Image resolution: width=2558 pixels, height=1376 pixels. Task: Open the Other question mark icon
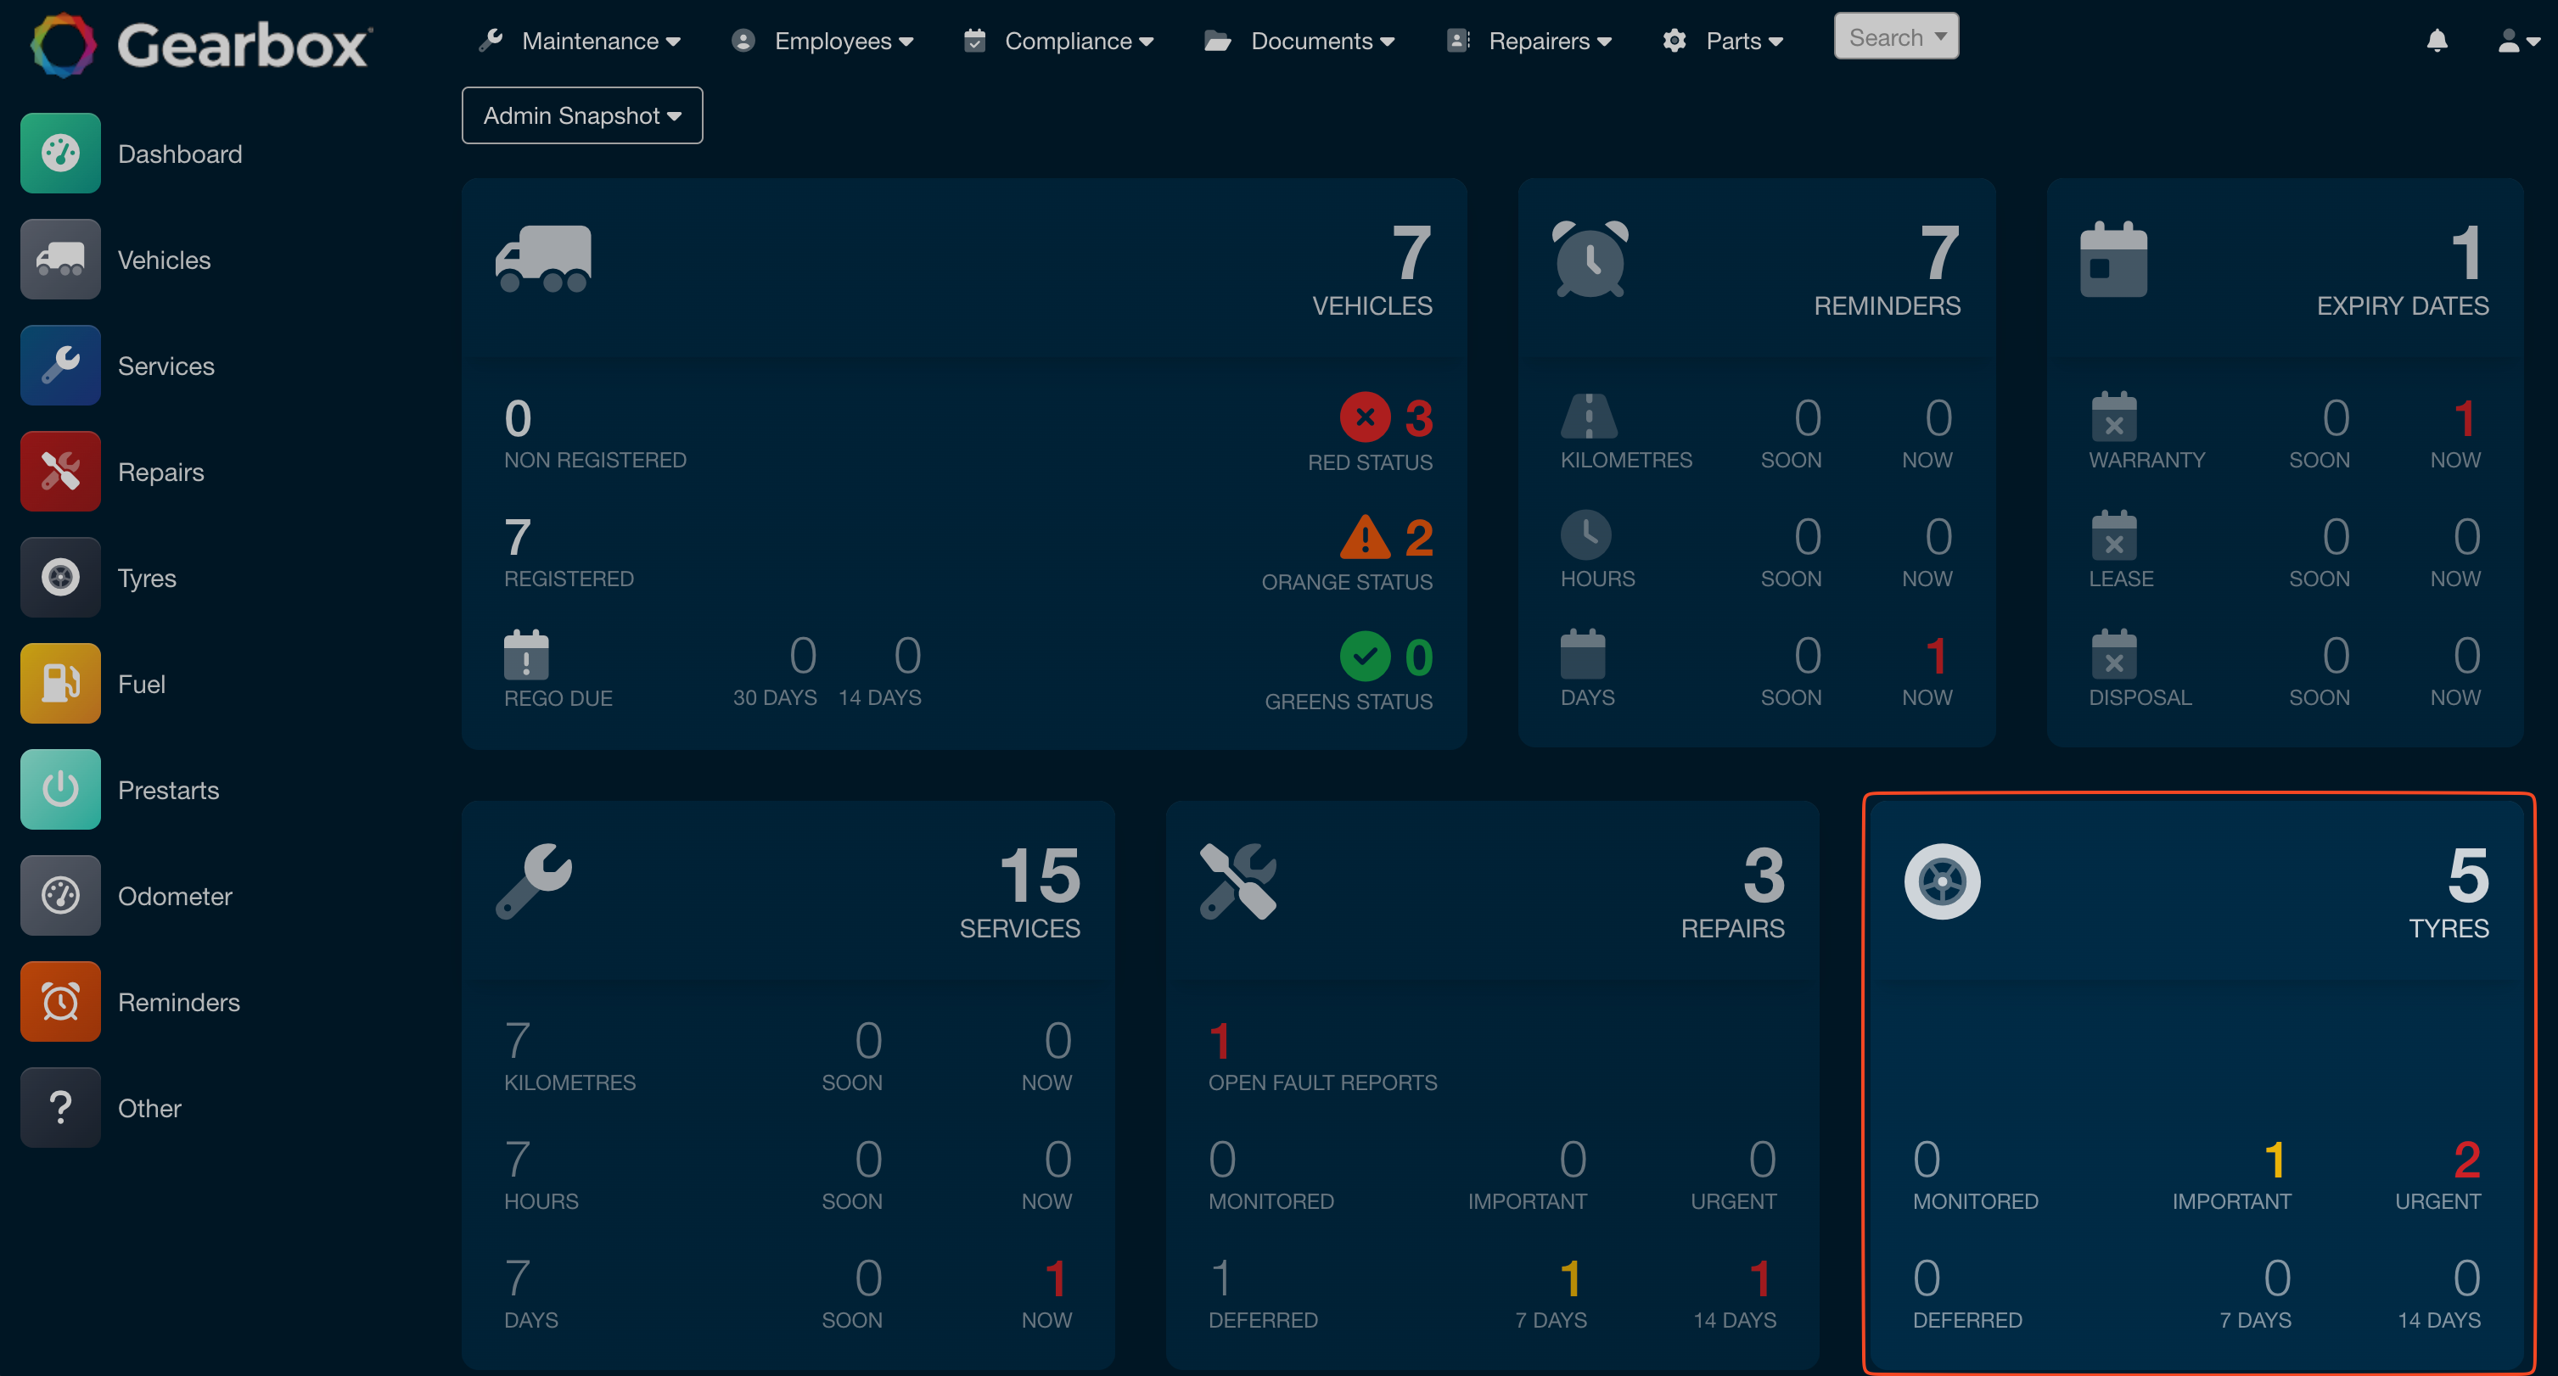coord(59,1108)
